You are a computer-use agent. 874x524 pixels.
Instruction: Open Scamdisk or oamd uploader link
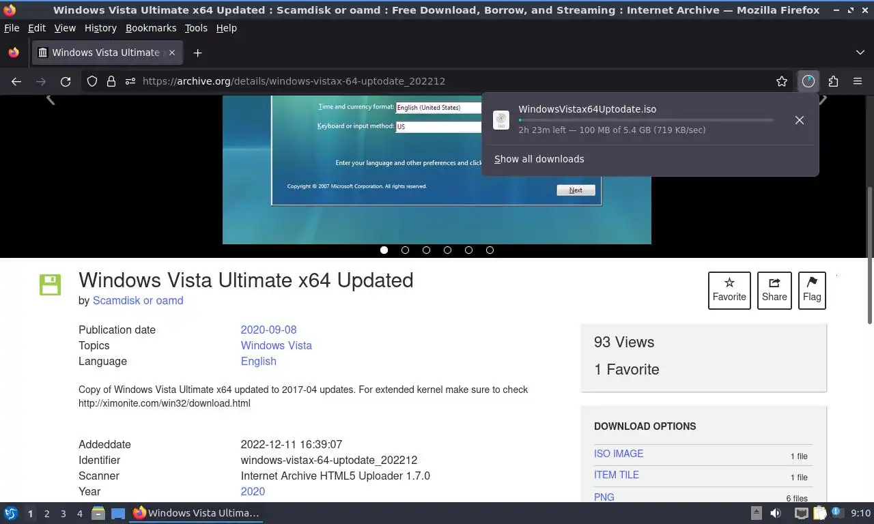coord(138,300)
